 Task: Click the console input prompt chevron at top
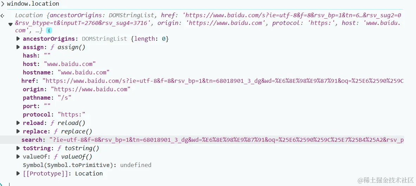point(3,4)
